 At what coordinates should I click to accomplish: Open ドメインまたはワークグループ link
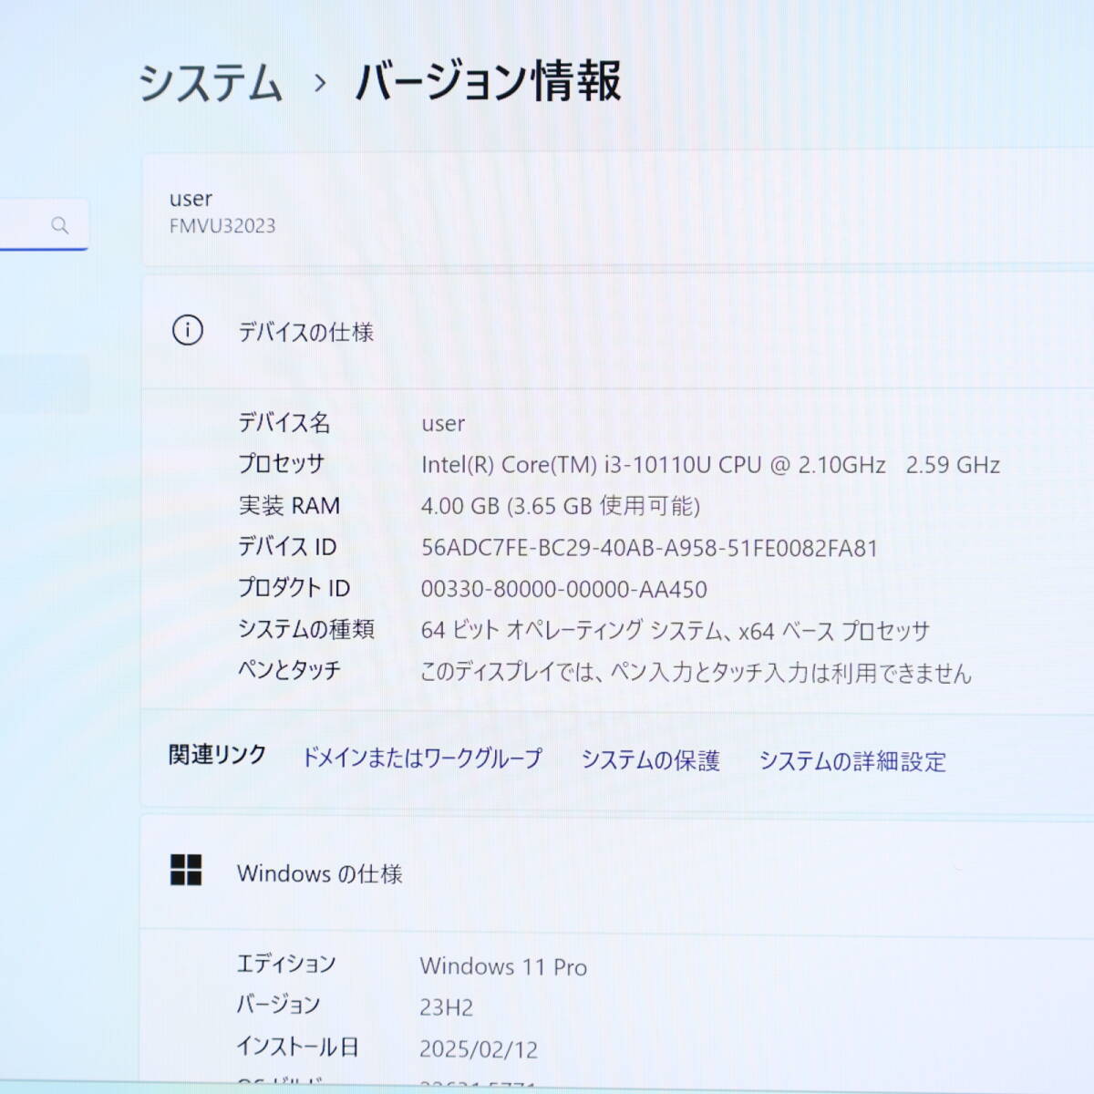point(421,758)
